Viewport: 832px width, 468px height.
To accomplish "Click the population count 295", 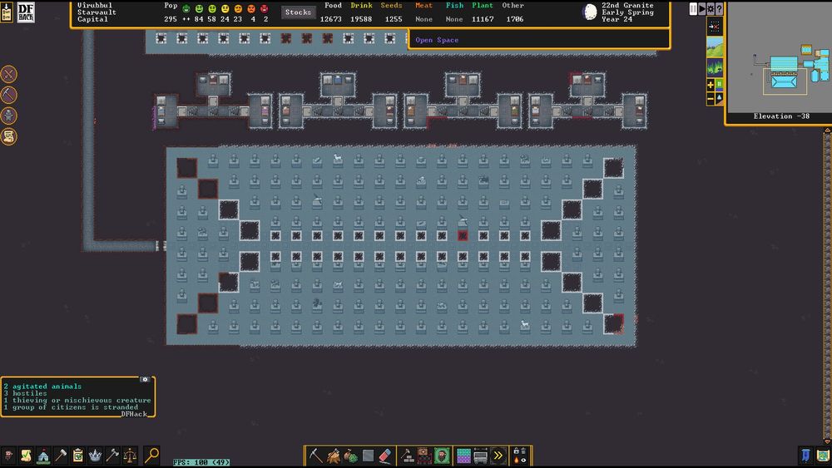I will [x=171, y=19].
